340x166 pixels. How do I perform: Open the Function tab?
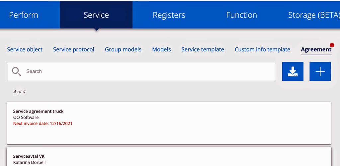coord(242,15)
